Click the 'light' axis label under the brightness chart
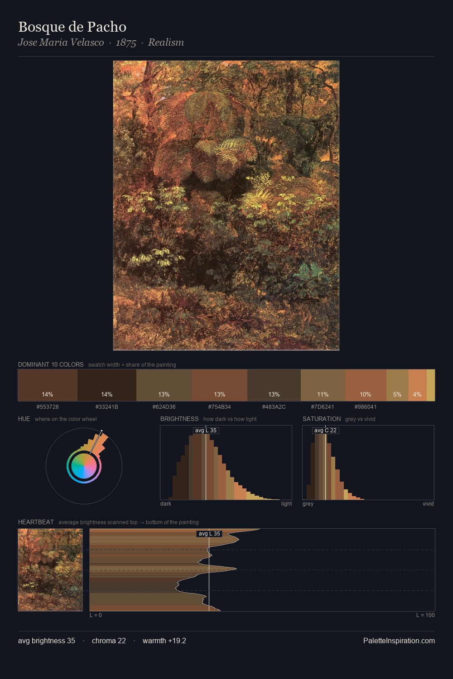Screen dimensions: 453x679 (x=286, y=503)
